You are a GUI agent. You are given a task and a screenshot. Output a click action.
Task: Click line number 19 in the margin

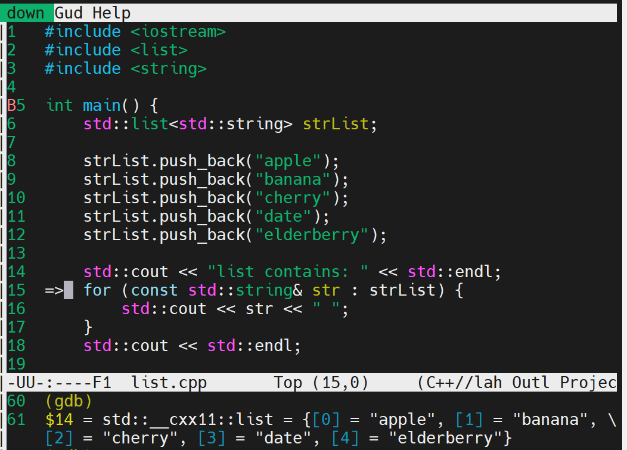point(16,364)
